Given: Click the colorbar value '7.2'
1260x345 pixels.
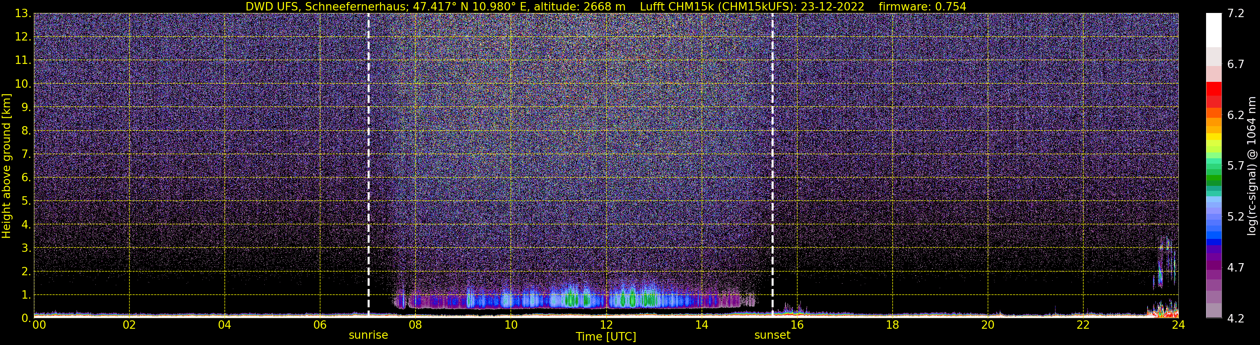Looking at the screenshot, I should click(1236, 14).
